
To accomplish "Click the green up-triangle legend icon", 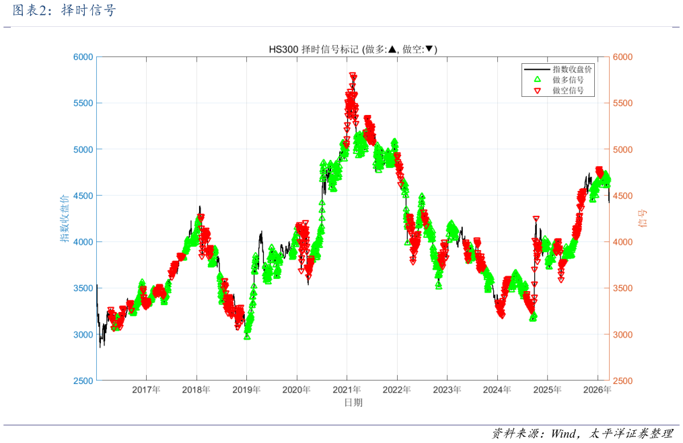I will click(x=537, y=79).
